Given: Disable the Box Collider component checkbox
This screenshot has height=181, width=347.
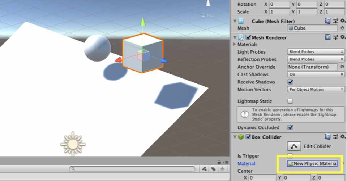Looking at the screenshot, I should pyautogui.click(x=248, y=137).
